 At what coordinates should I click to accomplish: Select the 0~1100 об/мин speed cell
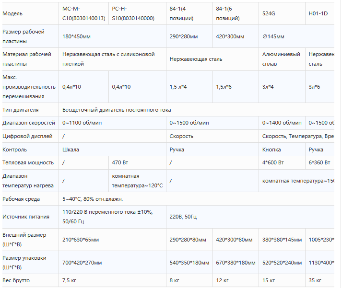(112, 123)
